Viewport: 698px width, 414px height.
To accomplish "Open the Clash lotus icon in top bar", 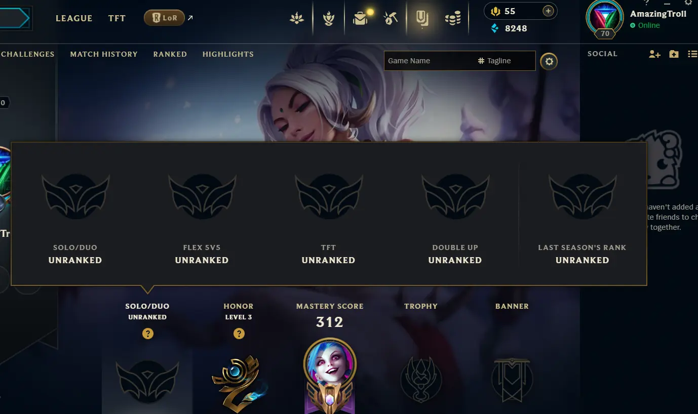I will [297, 19].
